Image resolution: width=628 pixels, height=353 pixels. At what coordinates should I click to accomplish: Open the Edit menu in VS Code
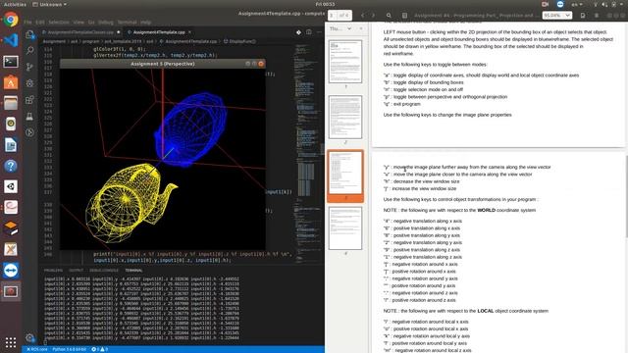(x=40, y=23)
